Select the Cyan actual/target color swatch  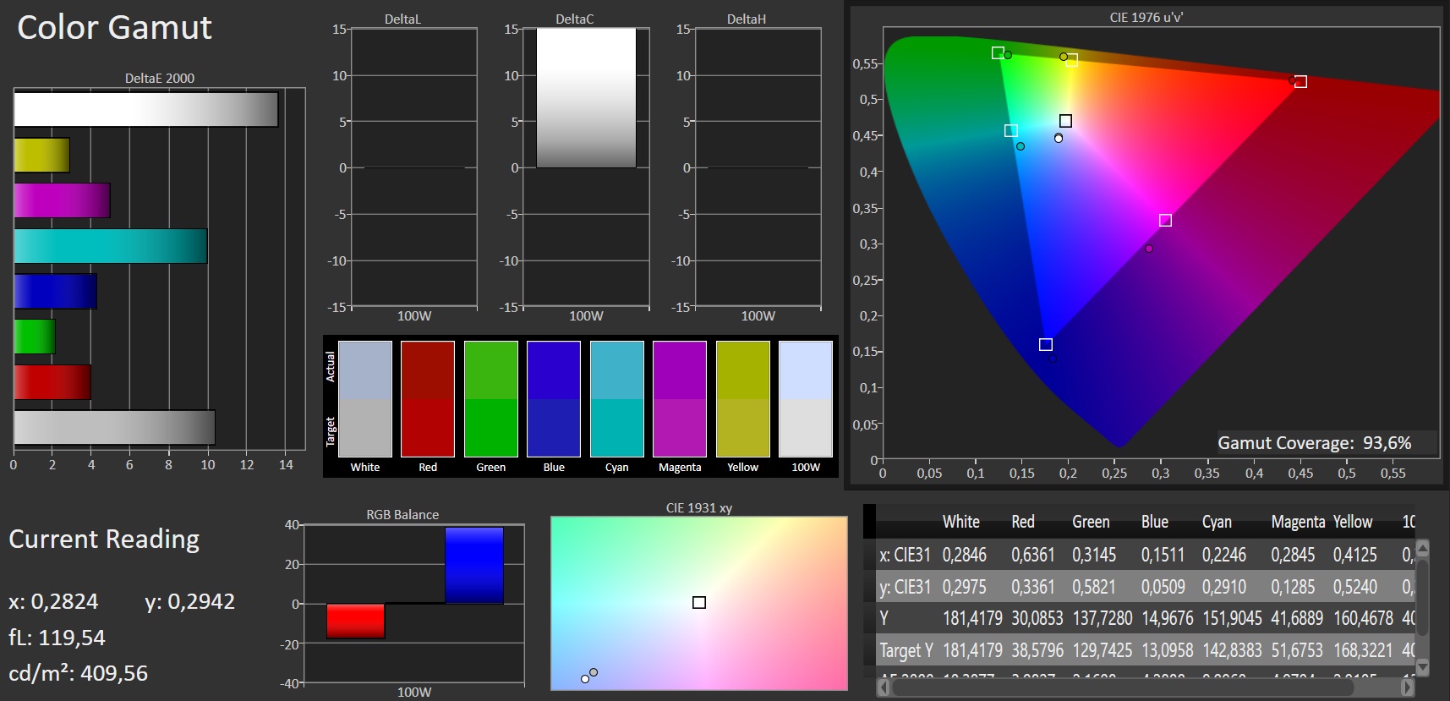tap(616, 398)
